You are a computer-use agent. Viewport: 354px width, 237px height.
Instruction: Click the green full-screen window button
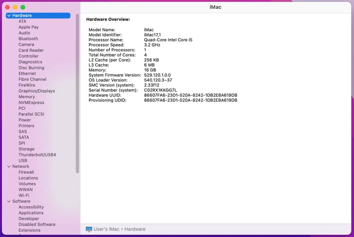click(x=23, y=7)
